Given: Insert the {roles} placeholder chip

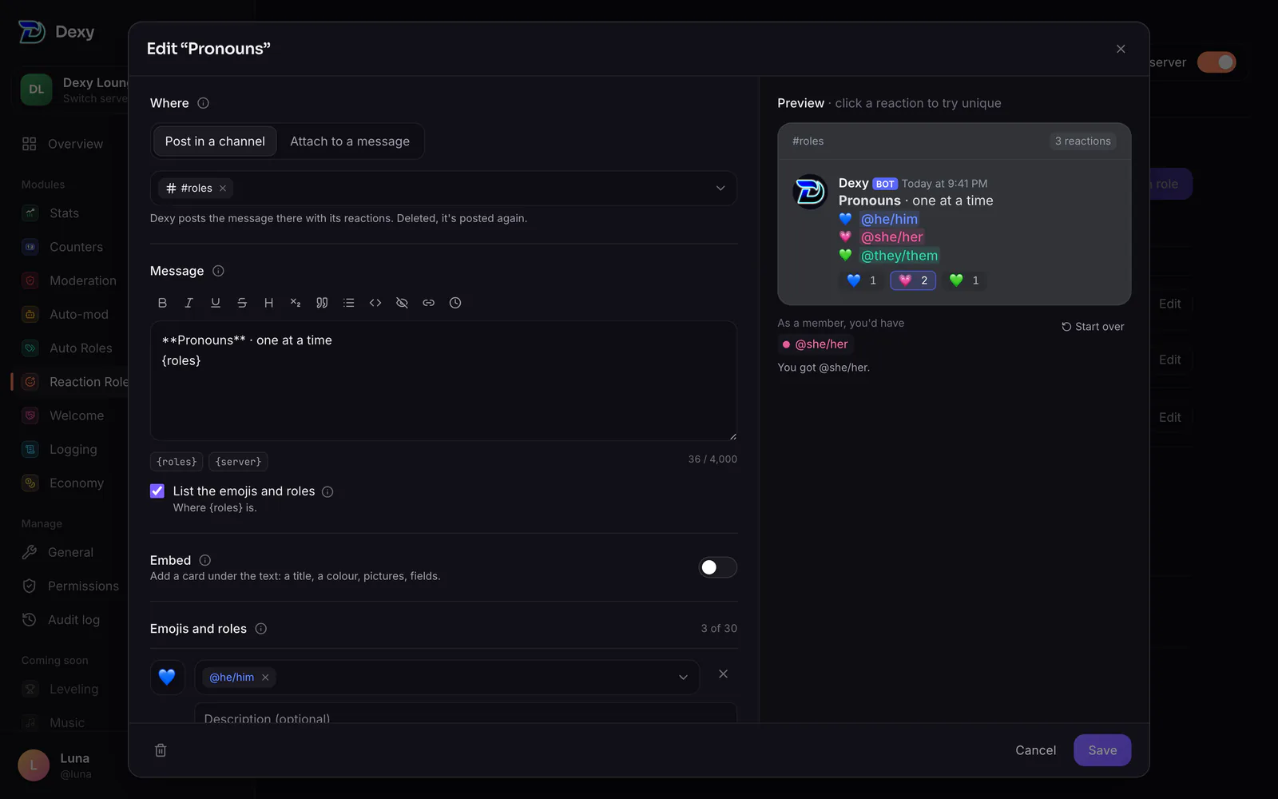Looking at the screenshot, I should pos(177,462).
